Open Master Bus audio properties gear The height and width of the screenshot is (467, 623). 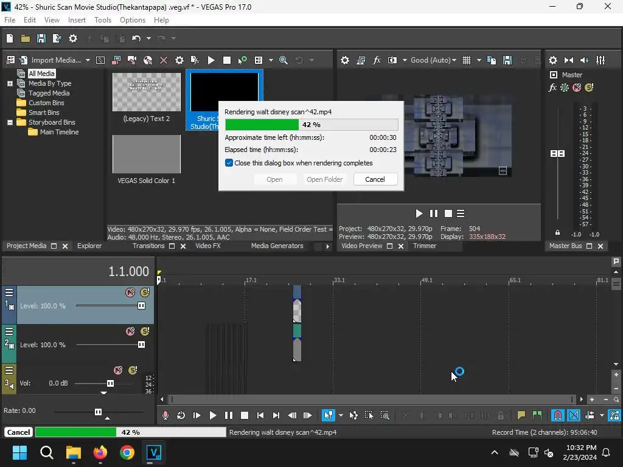[552, 60]
